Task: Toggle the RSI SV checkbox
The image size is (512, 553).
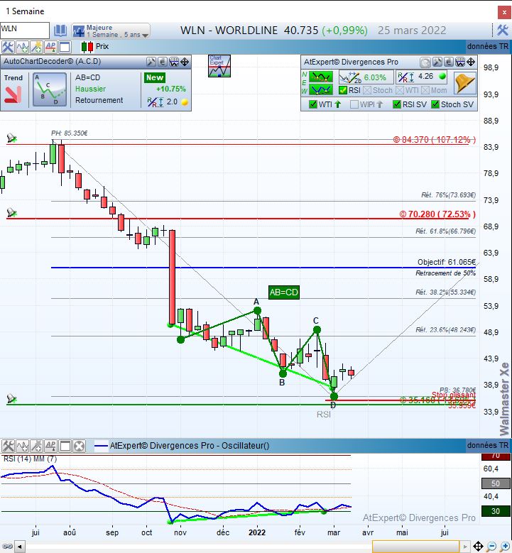Action: pos(397,104)
